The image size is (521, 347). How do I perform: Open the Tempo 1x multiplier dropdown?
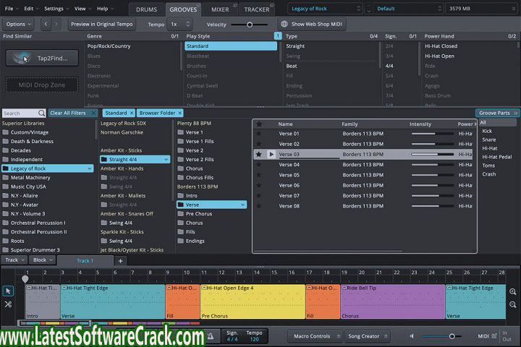tap(179, 24)
